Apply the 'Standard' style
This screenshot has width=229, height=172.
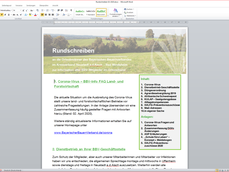91,13
